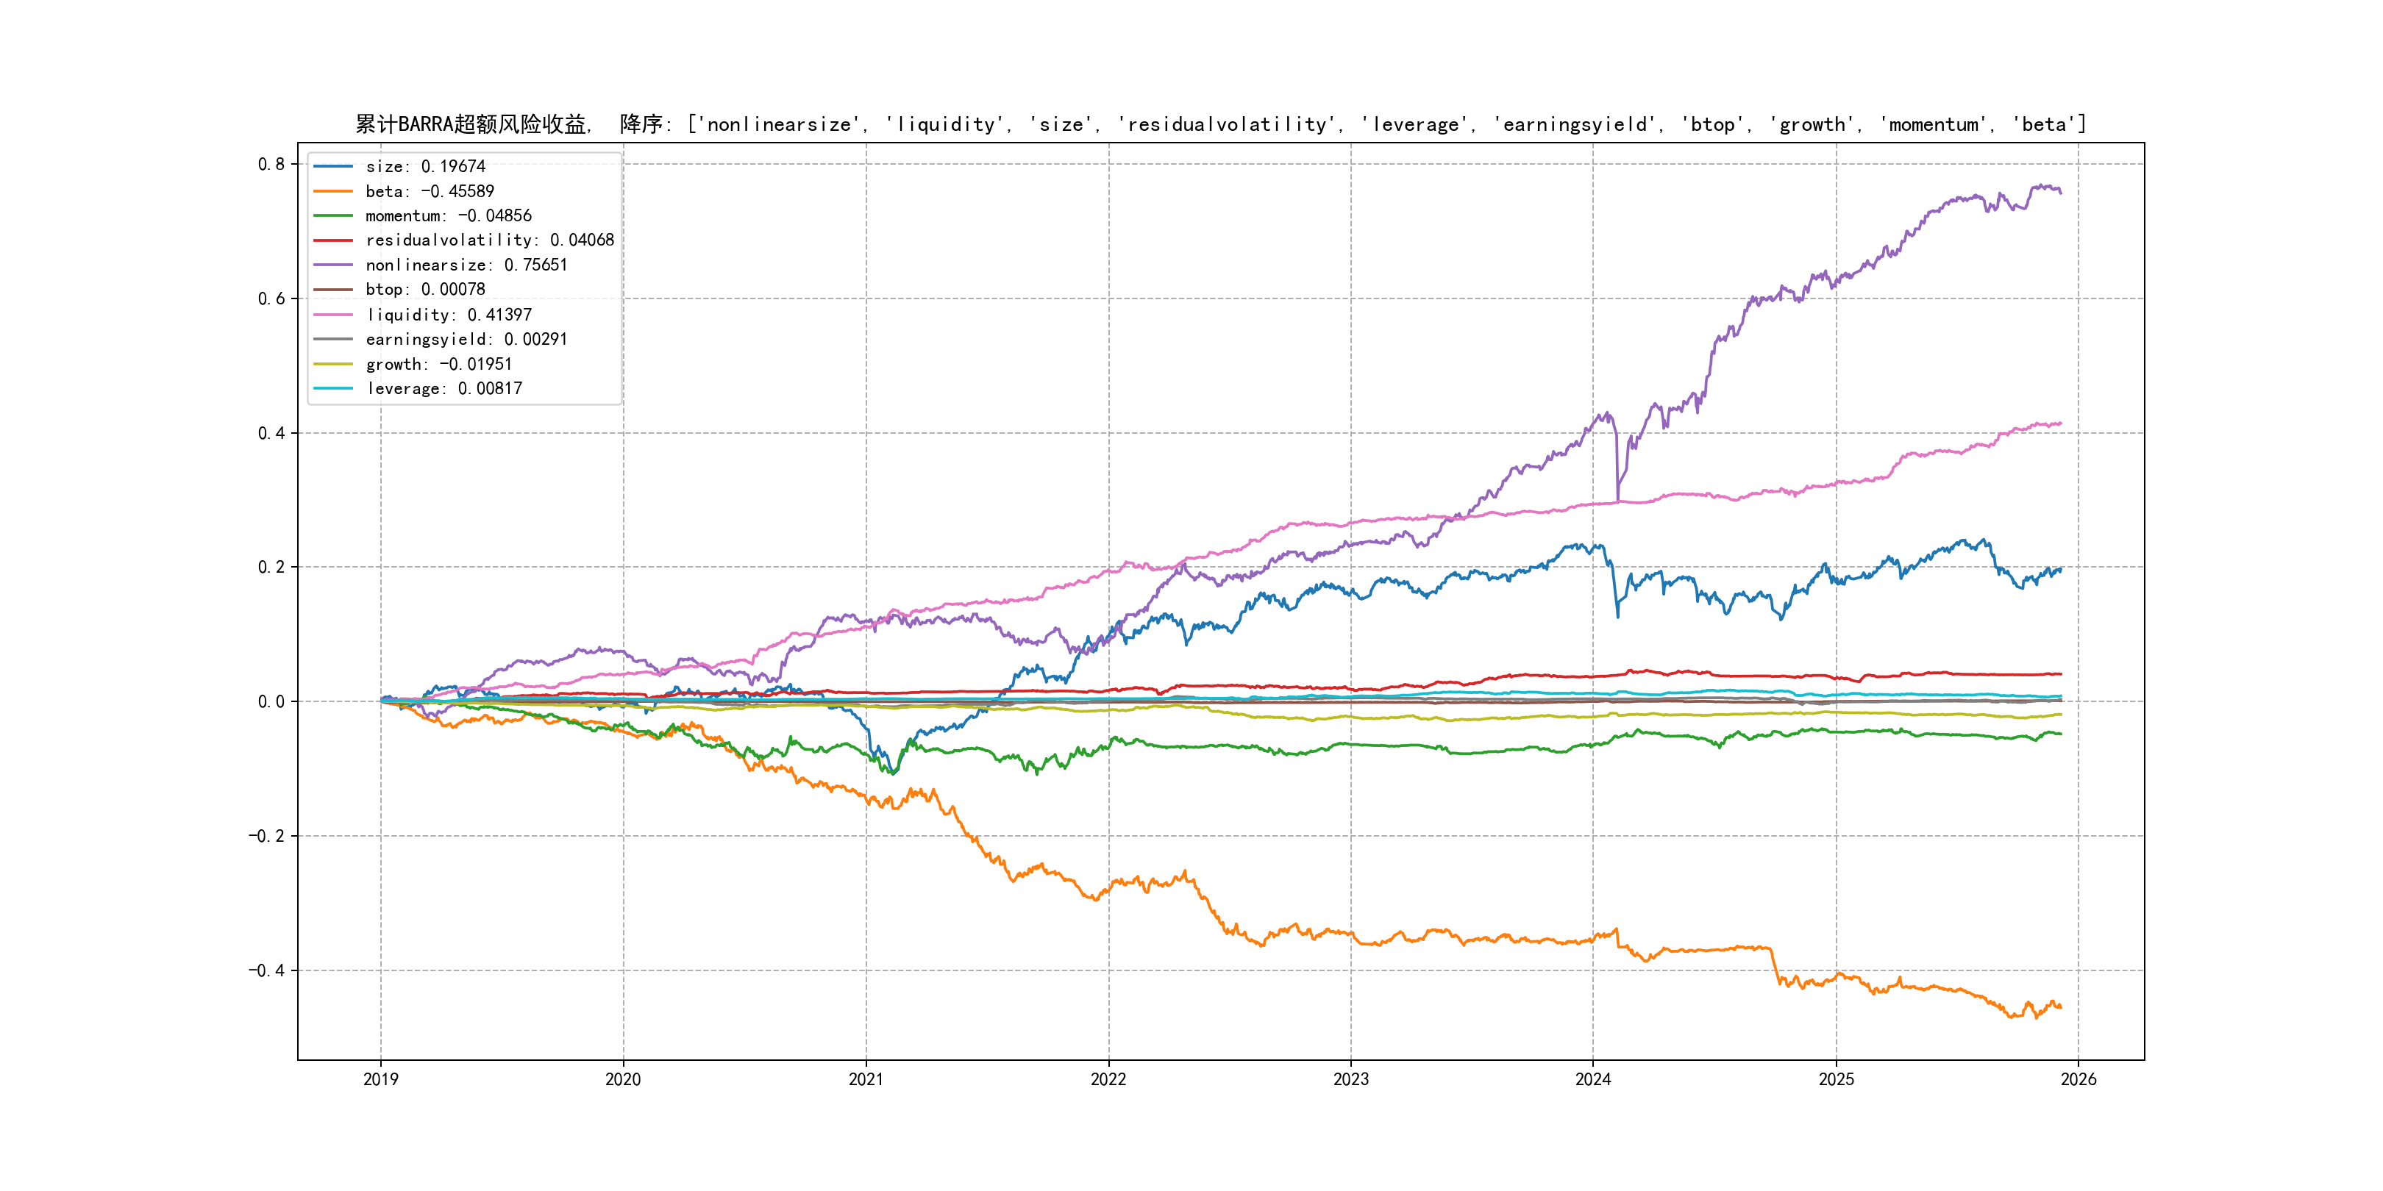Viewport: 2383px width, 1191px height.
Task: Select the 'earningsyield: 0.00291' legend label
Action: pyautogui.click(x=466, y=340)
